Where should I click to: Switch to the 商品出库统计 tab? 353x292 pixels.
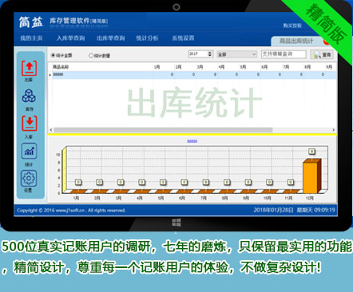pyautogui.click(x=296, y=41)
